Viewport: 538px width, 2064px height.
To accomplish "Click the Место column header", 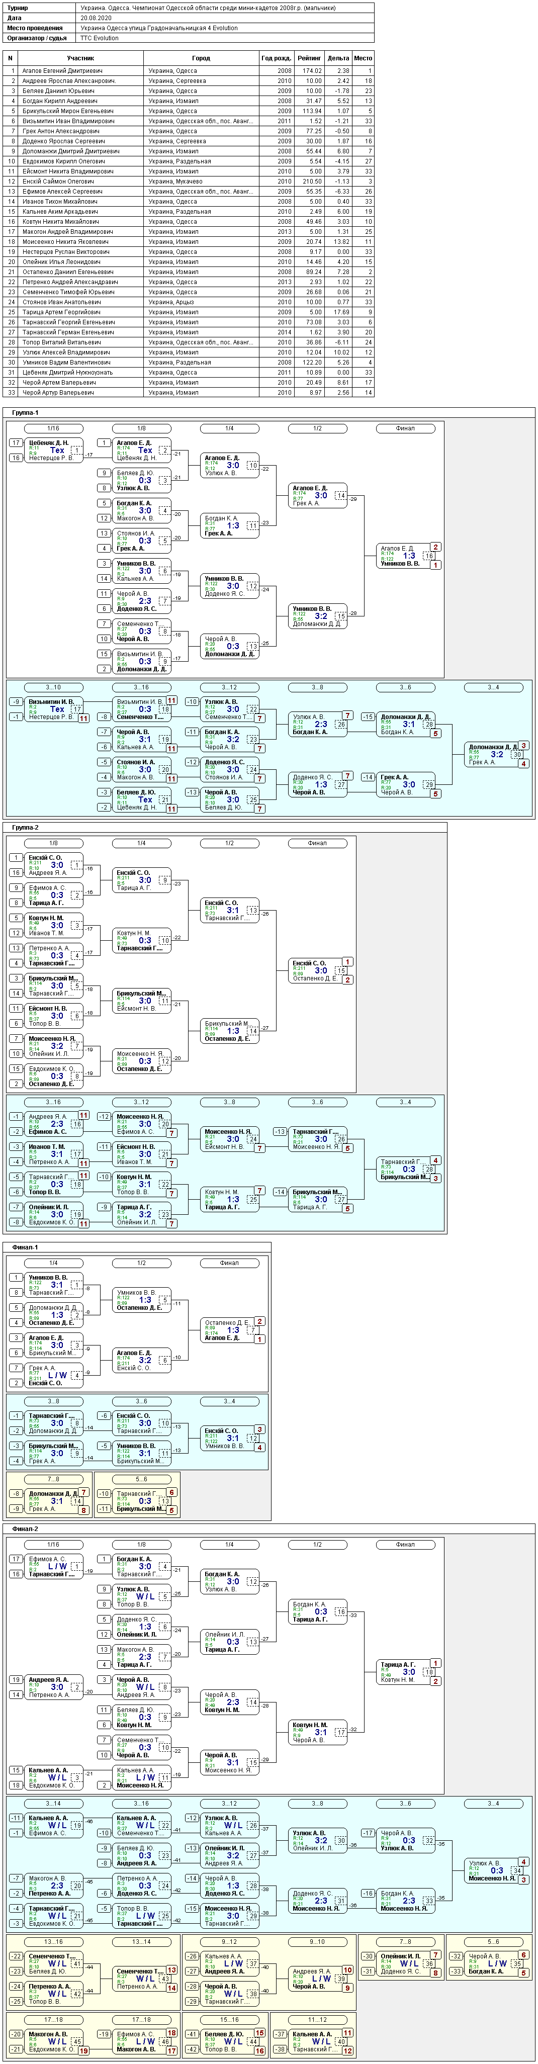I will pyautogui.click(x=363, y=58).
